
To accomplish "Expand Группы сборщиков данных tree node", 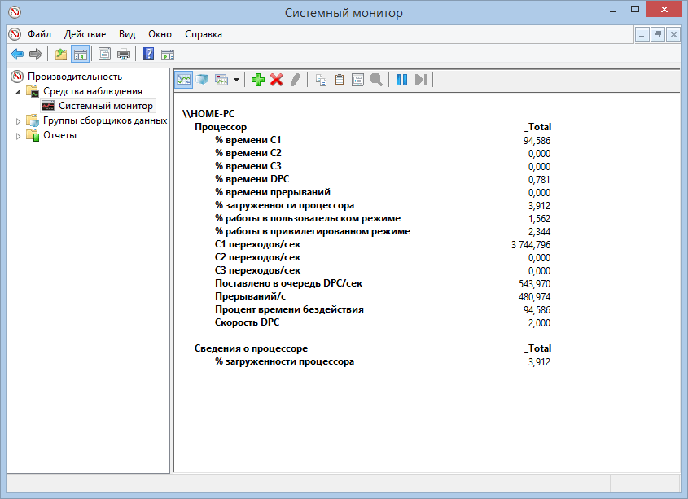I will tap(20, 121).
